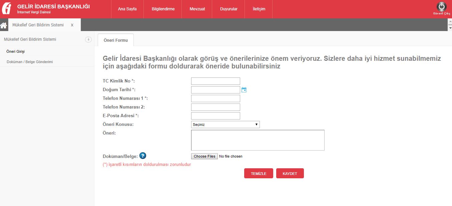Select the Mükellef Geri Bildirim Sistemi tab

coord(38,25)
